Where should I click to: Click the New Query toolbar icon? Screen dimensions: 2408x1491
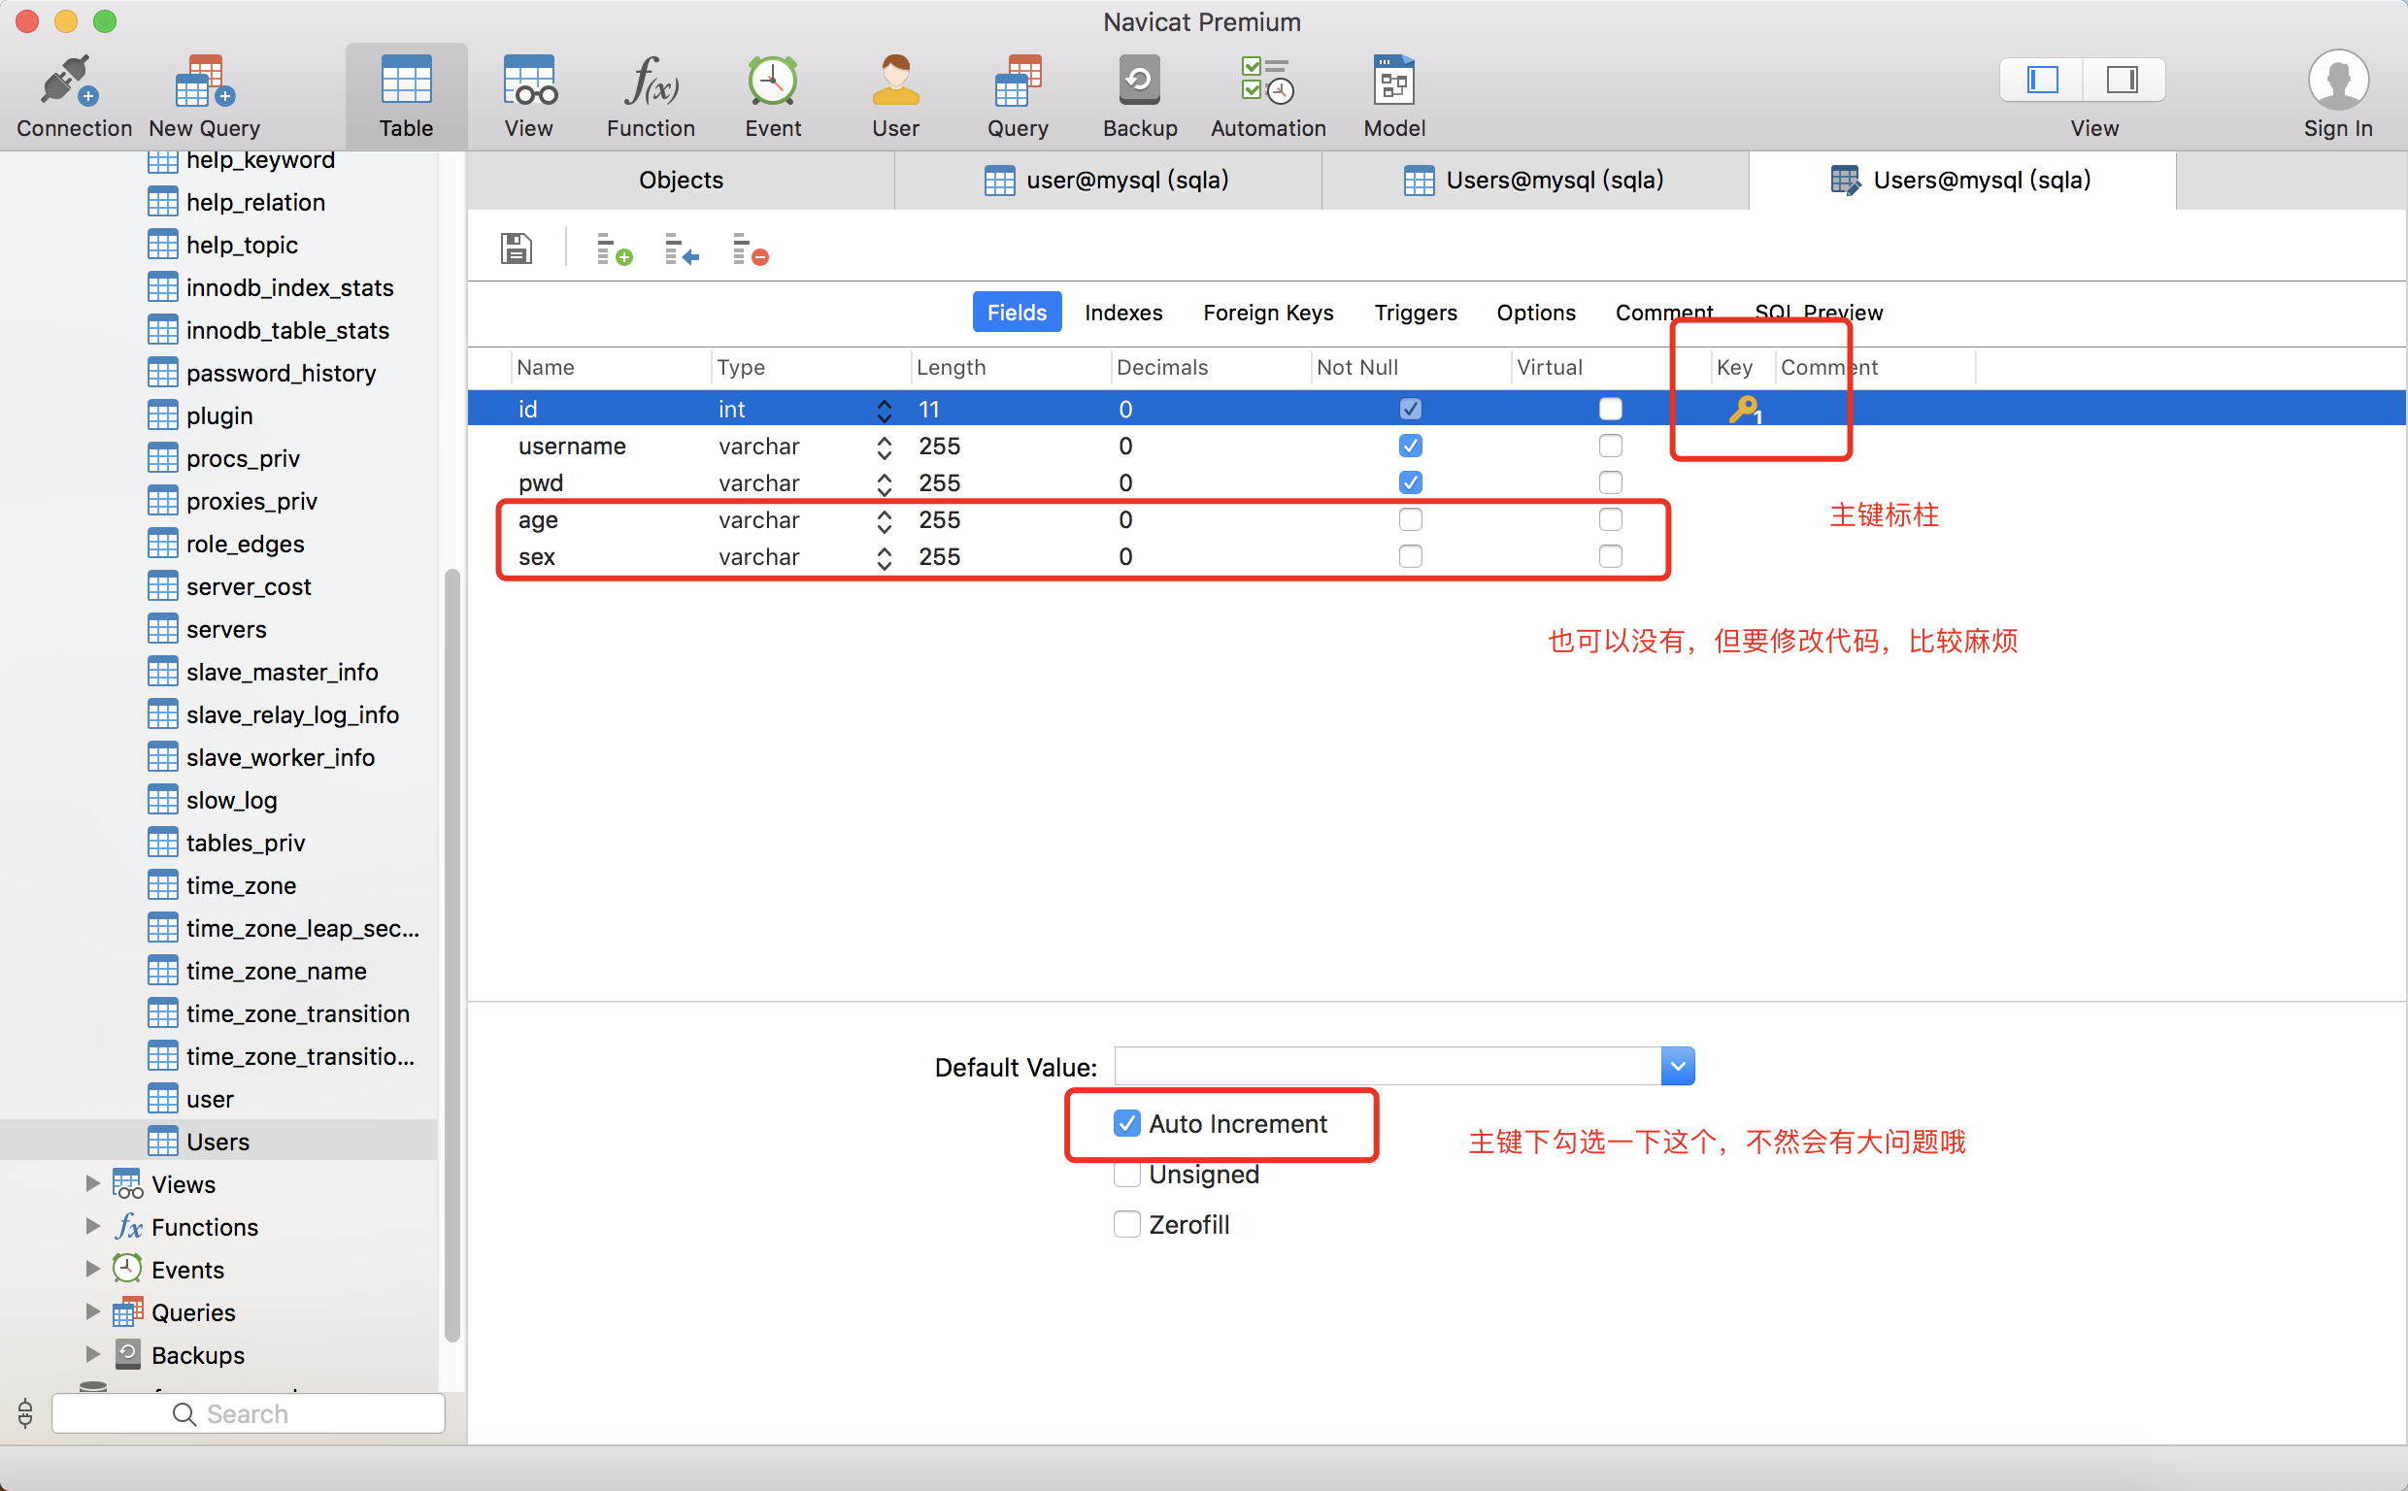(204, 81)
